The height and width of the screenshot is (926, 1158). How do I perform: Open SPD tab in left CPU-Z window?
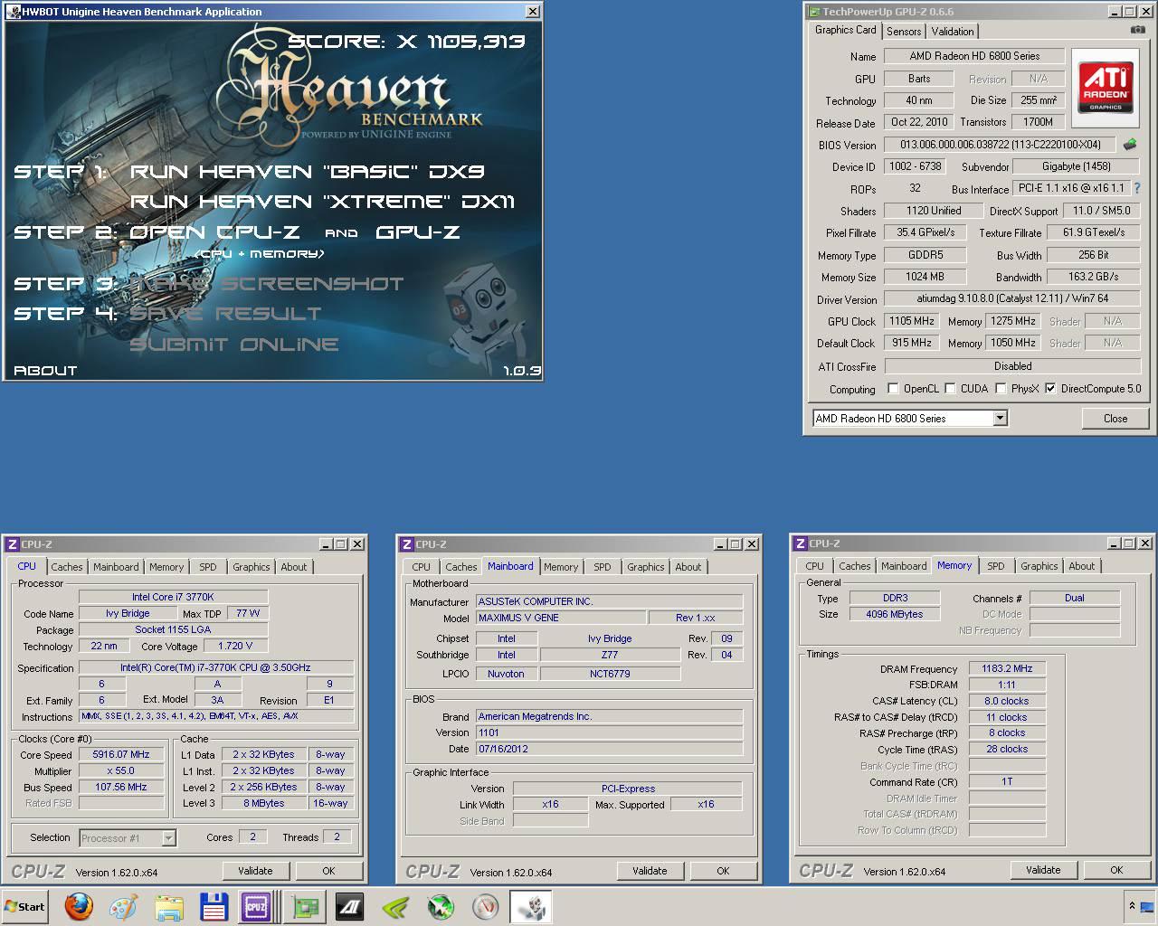(x=208, y=567)
